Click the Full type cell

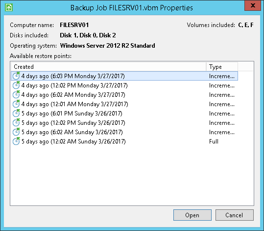pyautogui.click(x=214, y=141)
